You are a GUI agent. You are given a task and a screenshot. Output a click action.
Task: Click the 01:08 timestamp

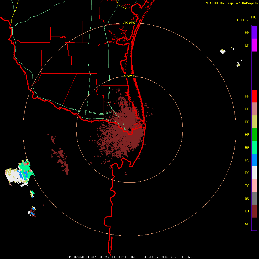pos(185,257)
